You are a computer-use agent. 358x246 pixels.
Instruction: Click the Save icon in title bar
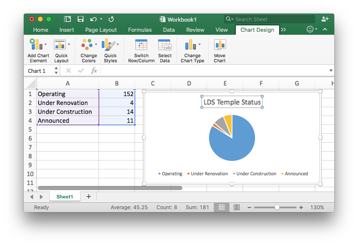coord(80,19)
